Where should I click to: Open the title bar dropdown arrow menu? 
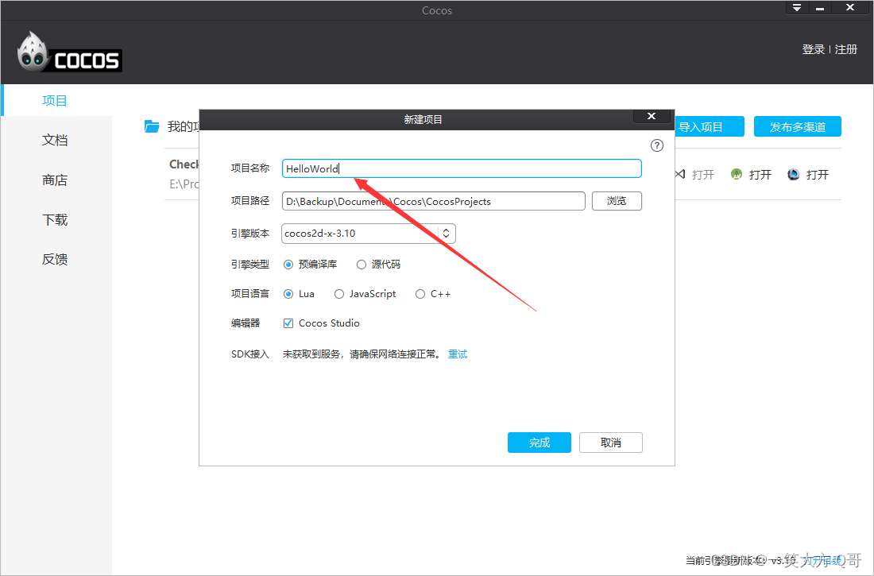(795, 7)
